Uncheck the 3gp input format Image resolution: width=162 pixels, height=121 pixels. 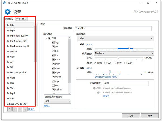[53, 42]
